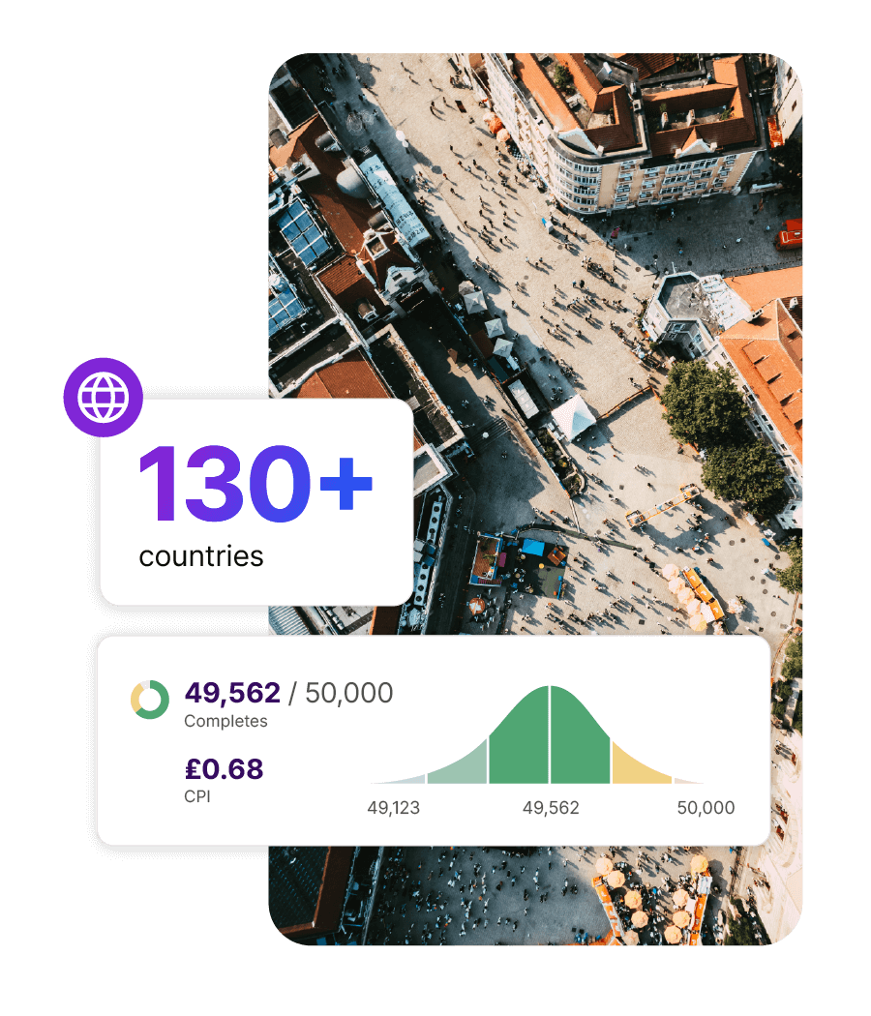Click the white tent in the aerial photo
This screenshot has height=1016, width=871.
pos(574,416)
